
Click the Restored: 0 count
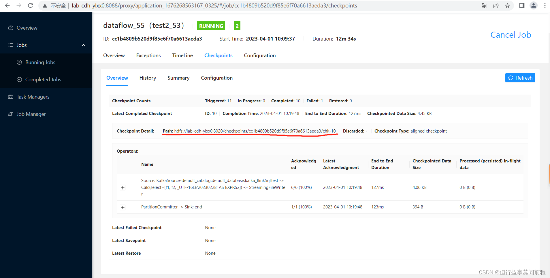point(340,101)
